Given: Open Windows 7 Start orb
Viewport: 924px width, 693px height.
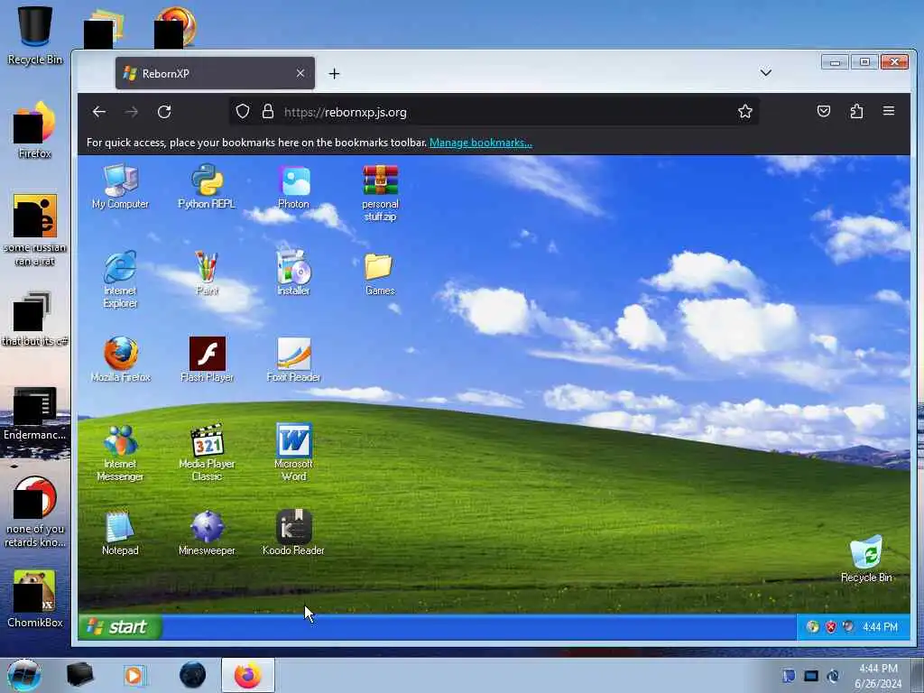Looking at the screenshot, I should pos(24,675).
